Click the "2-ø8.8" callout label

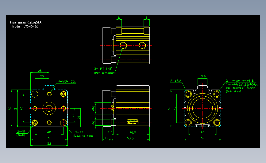pos(176,81)
